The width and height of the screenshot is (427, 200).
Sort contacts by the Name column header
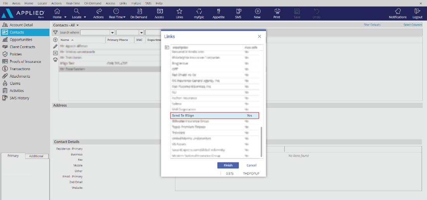[x=82, y=40]
